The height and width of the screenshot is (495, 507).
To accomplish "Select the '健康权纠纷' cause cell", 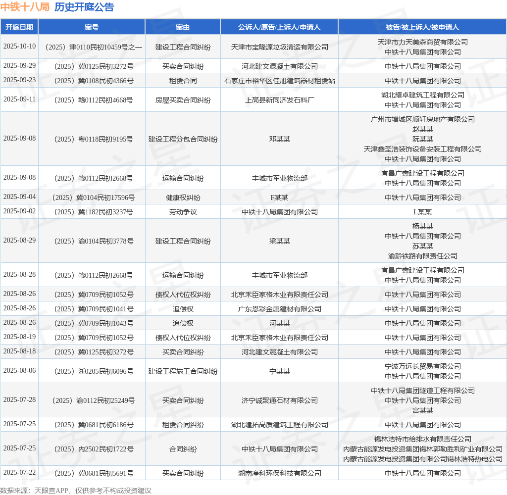I will 183,198.
